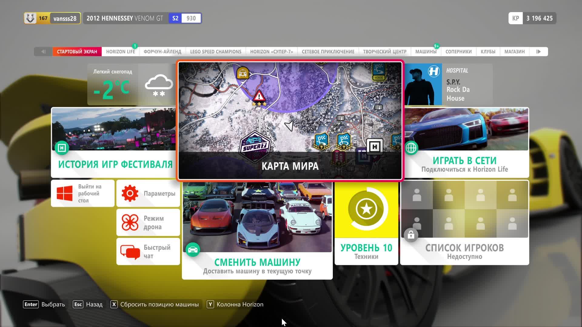Click the yellow car marker on the map
582x327 pixels.
point(242,73)
